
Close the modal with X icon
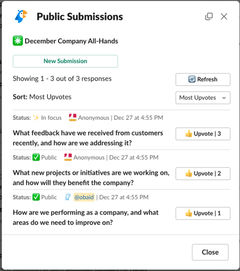point(224,17)
